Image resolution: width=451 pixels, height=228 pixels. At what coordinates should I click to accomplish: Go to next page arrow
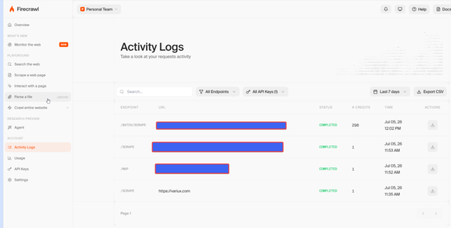[x=436, y=214]
